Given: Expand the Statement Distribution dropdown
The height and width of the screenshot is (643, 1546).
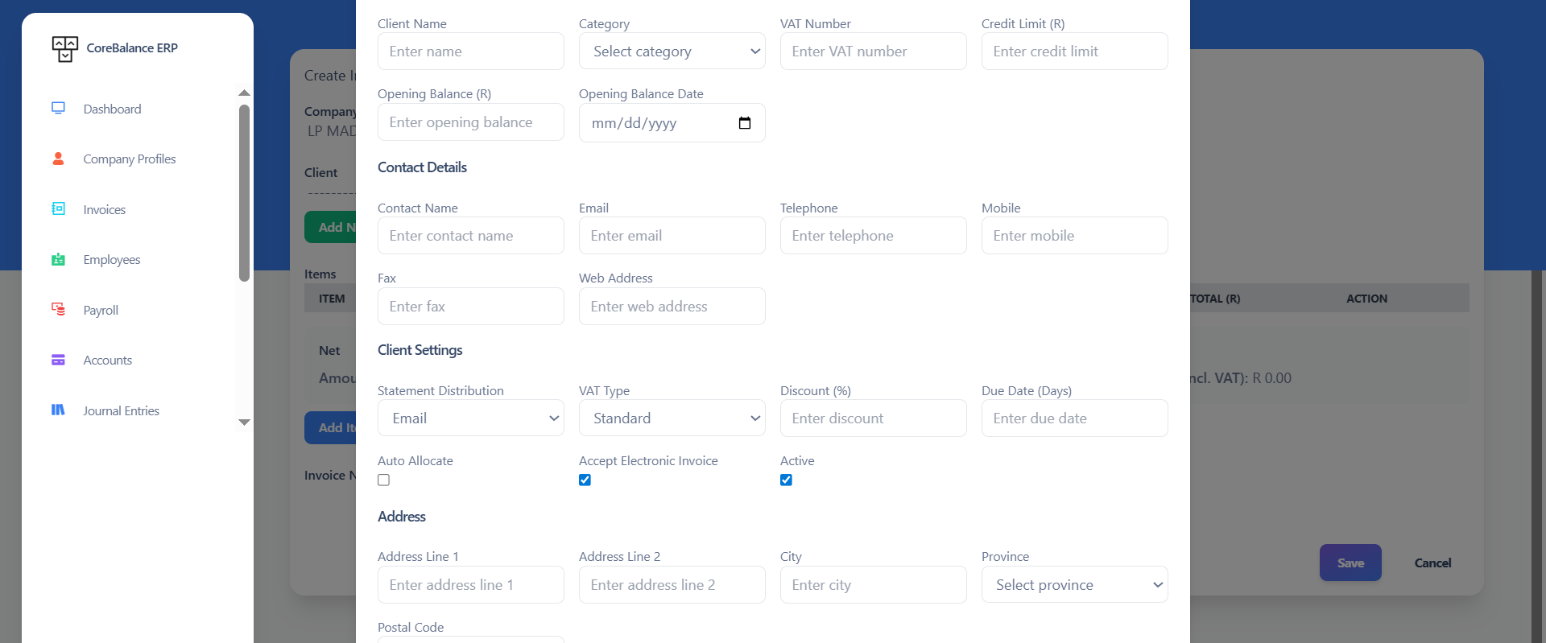Looking at the screenshot, I should click(x=470, y=418).
